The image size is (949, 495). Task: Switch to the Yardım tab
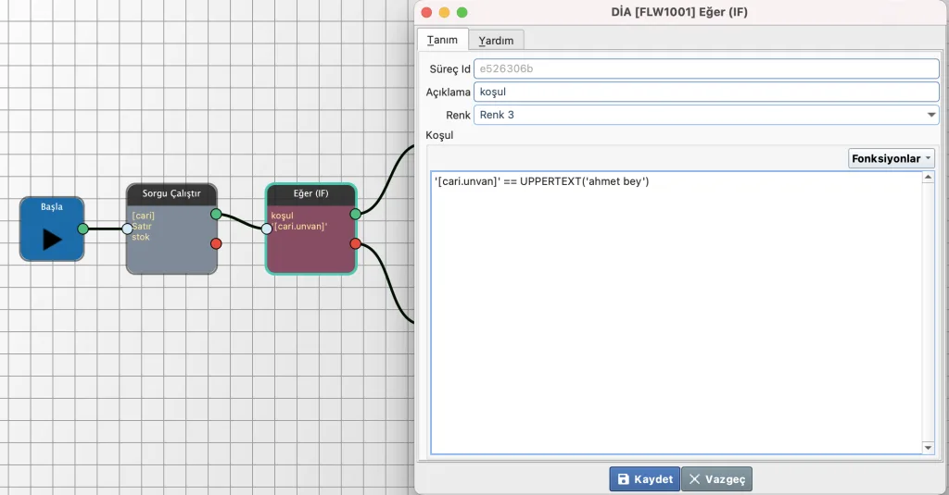point(496,40)
